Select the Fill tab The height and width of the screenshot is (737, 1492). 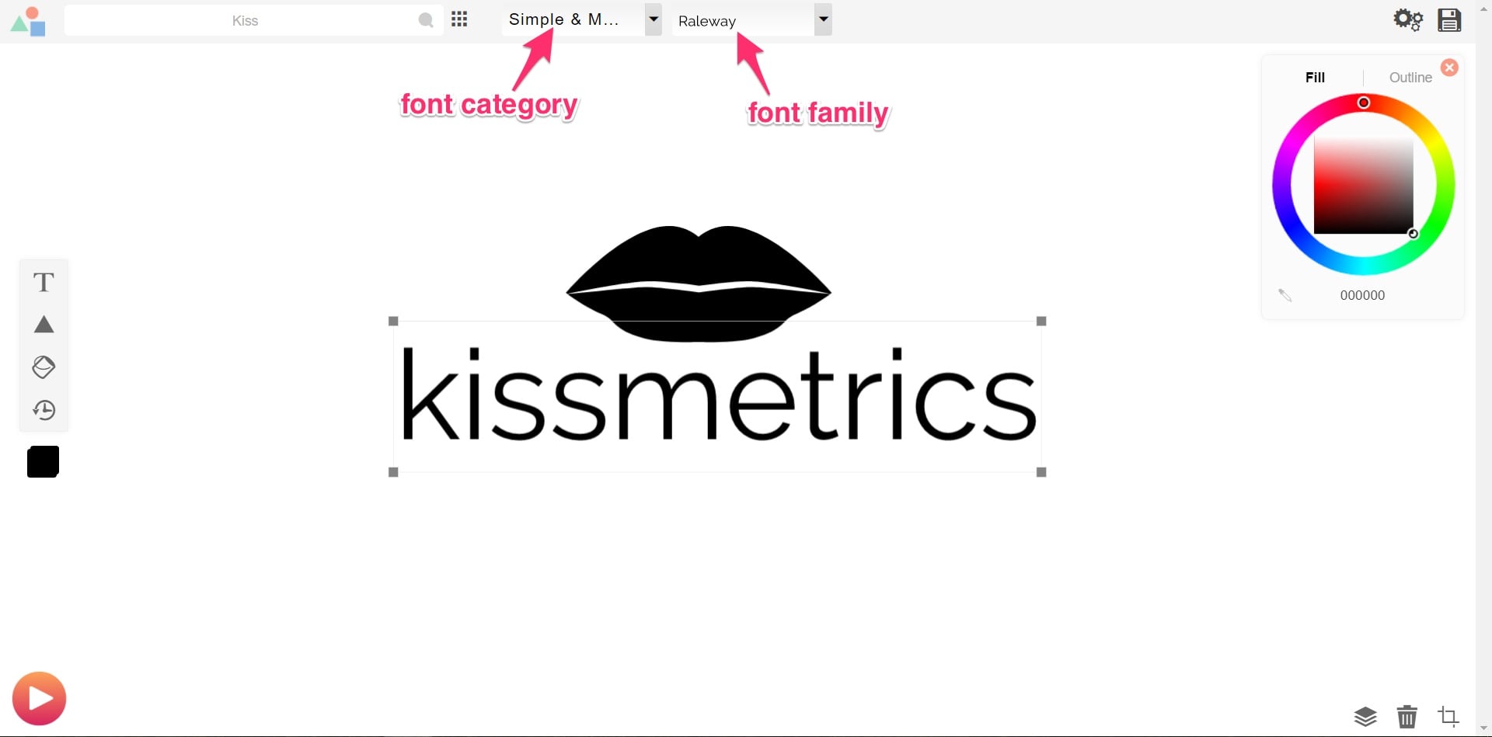point(1316,77)
